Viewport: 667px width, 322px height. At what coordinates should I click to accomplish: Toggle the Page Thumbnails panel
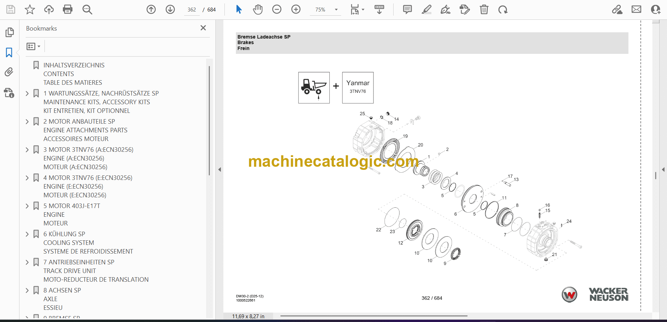coord(9,32)
